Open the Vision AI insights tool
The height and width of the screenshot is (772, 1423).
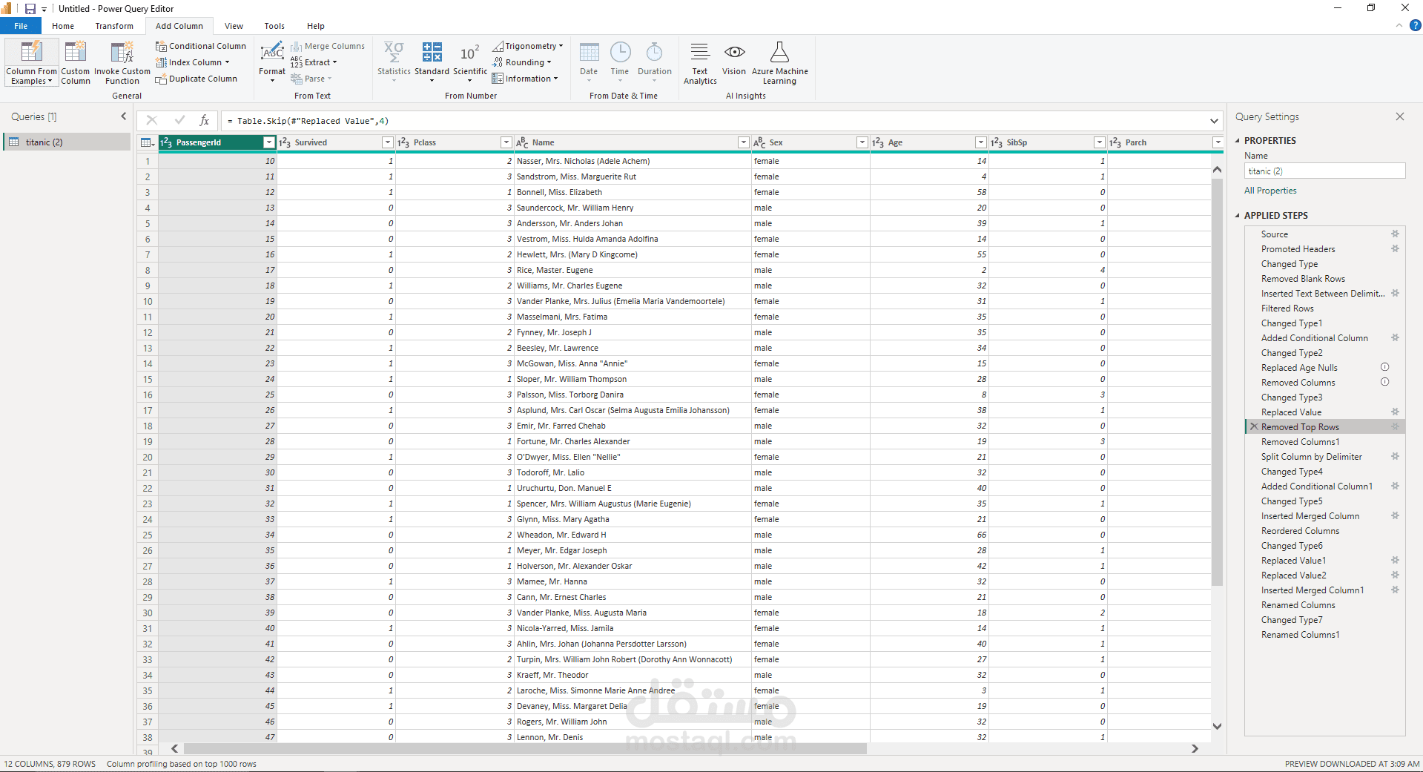733,53
